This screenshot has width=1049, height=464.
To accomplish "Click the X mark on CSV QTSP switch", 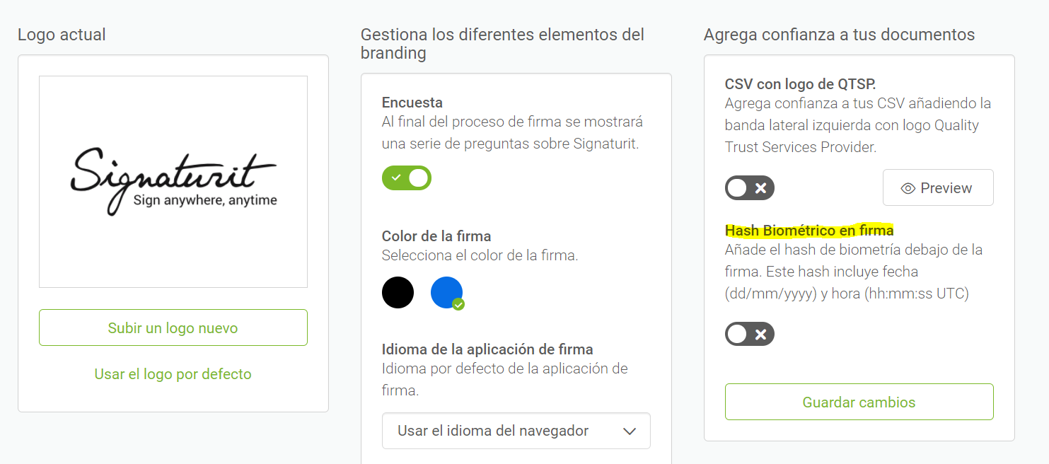I will [761, 188].
